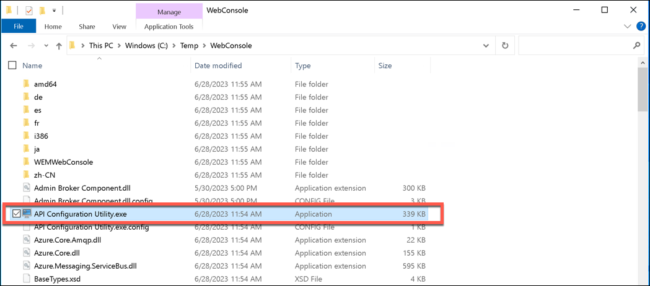Viewport: 650px width, 286px height.
Task: Jump to Temp in the breadcrumb path
Action: pos(189,46)
